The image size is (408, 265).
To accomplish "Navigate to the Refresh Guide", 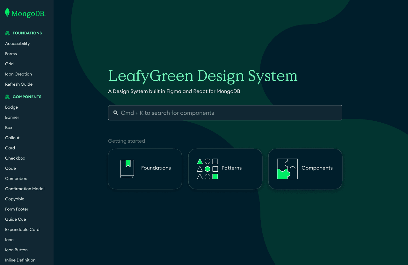I will [18, 84].
